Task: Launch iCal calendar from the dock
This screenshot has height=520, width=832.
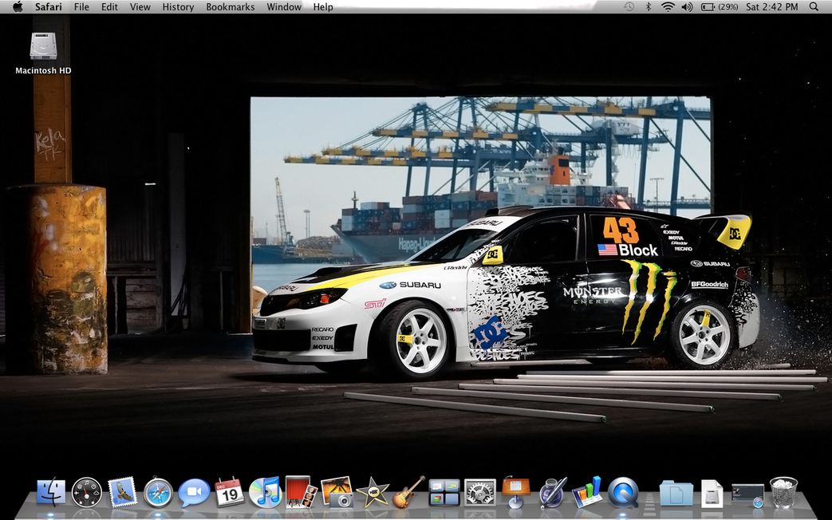Action: (x=230, y=492)
